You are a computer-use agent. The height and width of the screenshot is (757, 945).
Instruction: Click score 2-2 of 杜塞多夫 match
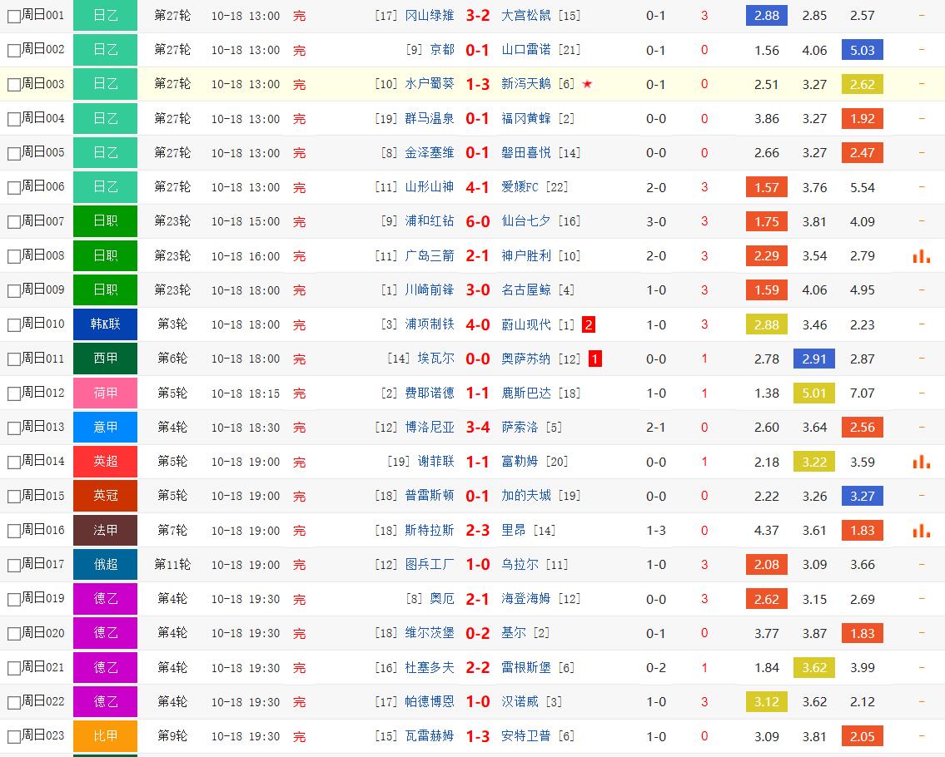(478, 668)
